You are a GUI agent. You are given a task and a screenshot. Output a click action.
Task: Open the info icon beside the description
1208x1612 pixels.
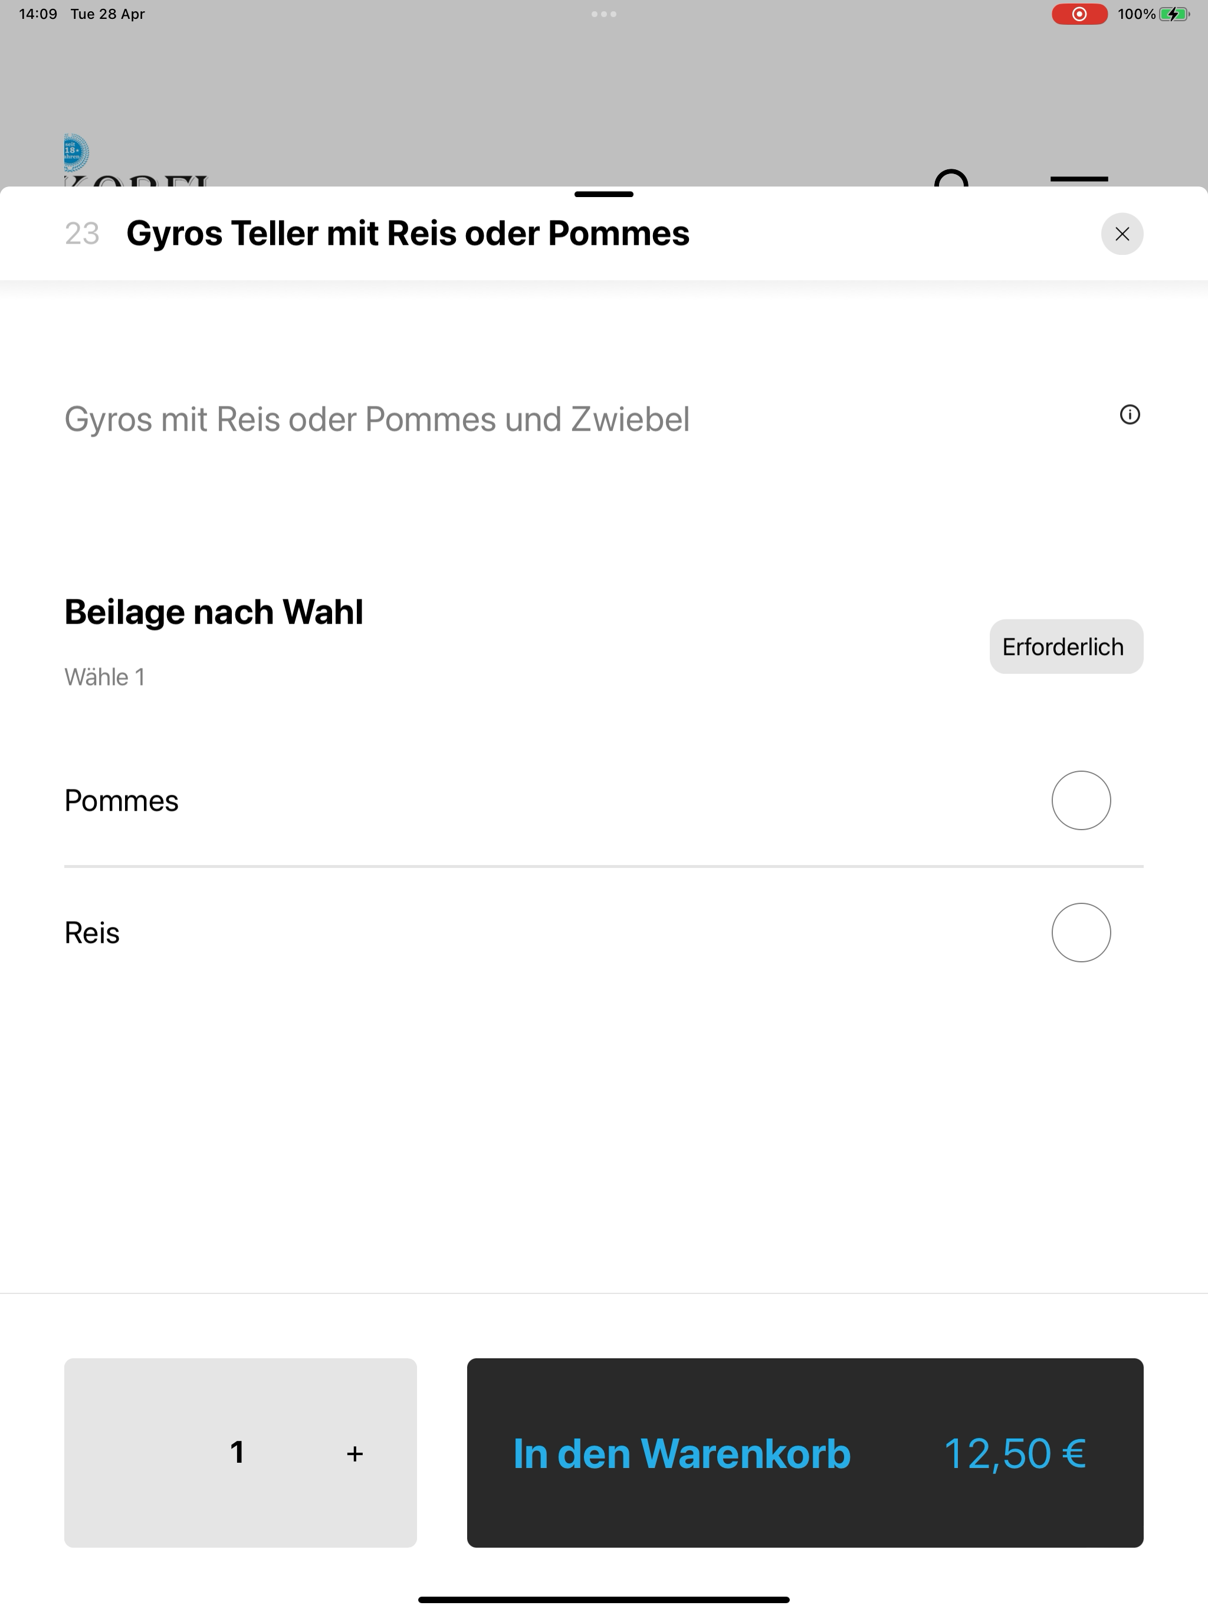[1130, 415]
